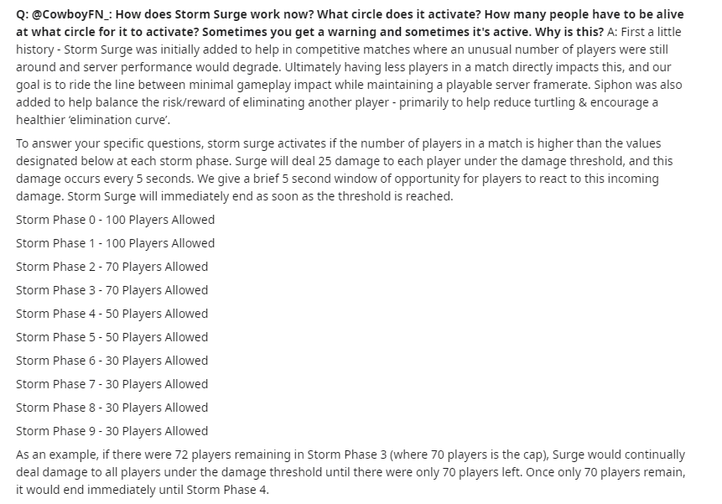Screen dimensions: 722x504
Task: Click the "Q:" label starting the question
Action: [x=23, y=15]
